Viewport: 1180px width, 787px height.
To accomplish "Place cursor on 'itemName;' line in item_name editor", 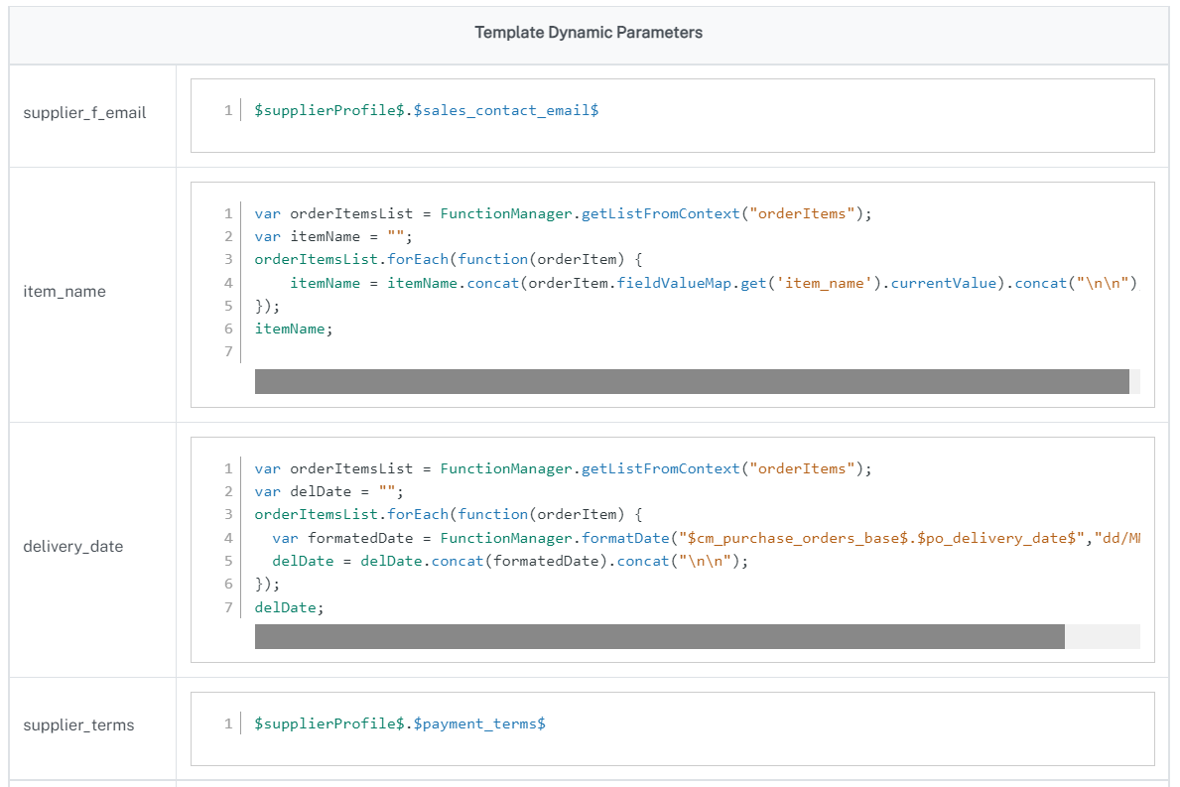I will (294, 329).
